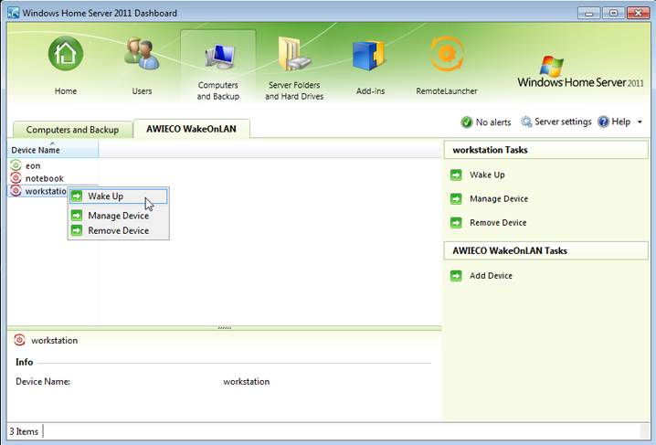
Task: Click the Device Name: label in Info
Action: tap(43, 381)
